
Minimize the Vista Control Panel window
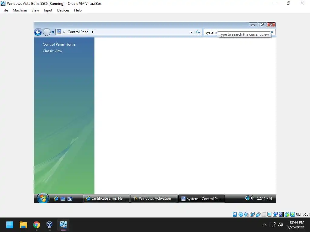pyautogui.click(x=253, y=25)
